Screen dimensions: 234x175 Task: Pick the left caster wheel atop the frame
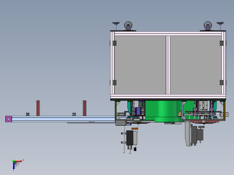click(128, 26)
